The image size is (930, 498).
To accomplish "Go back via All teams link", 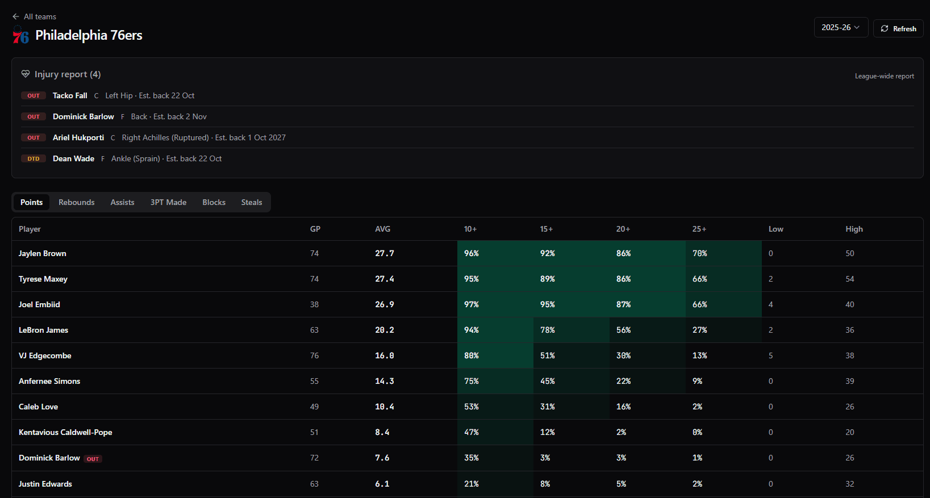I will point(34,16).
